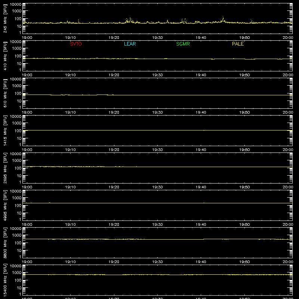Select the 4995 MHz [SFU] axis title
The image size is (299, 299).
click(5, 205)
